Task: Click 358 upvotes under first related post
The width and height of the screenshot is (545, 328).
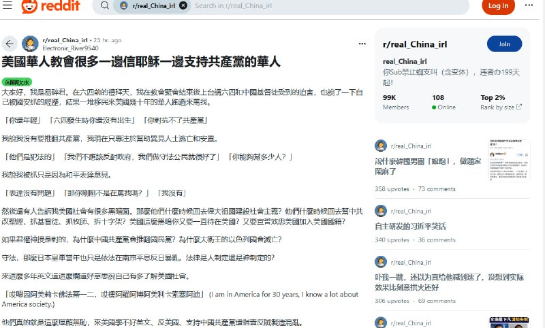Action: pyautogui.click(x=392, y=189)
